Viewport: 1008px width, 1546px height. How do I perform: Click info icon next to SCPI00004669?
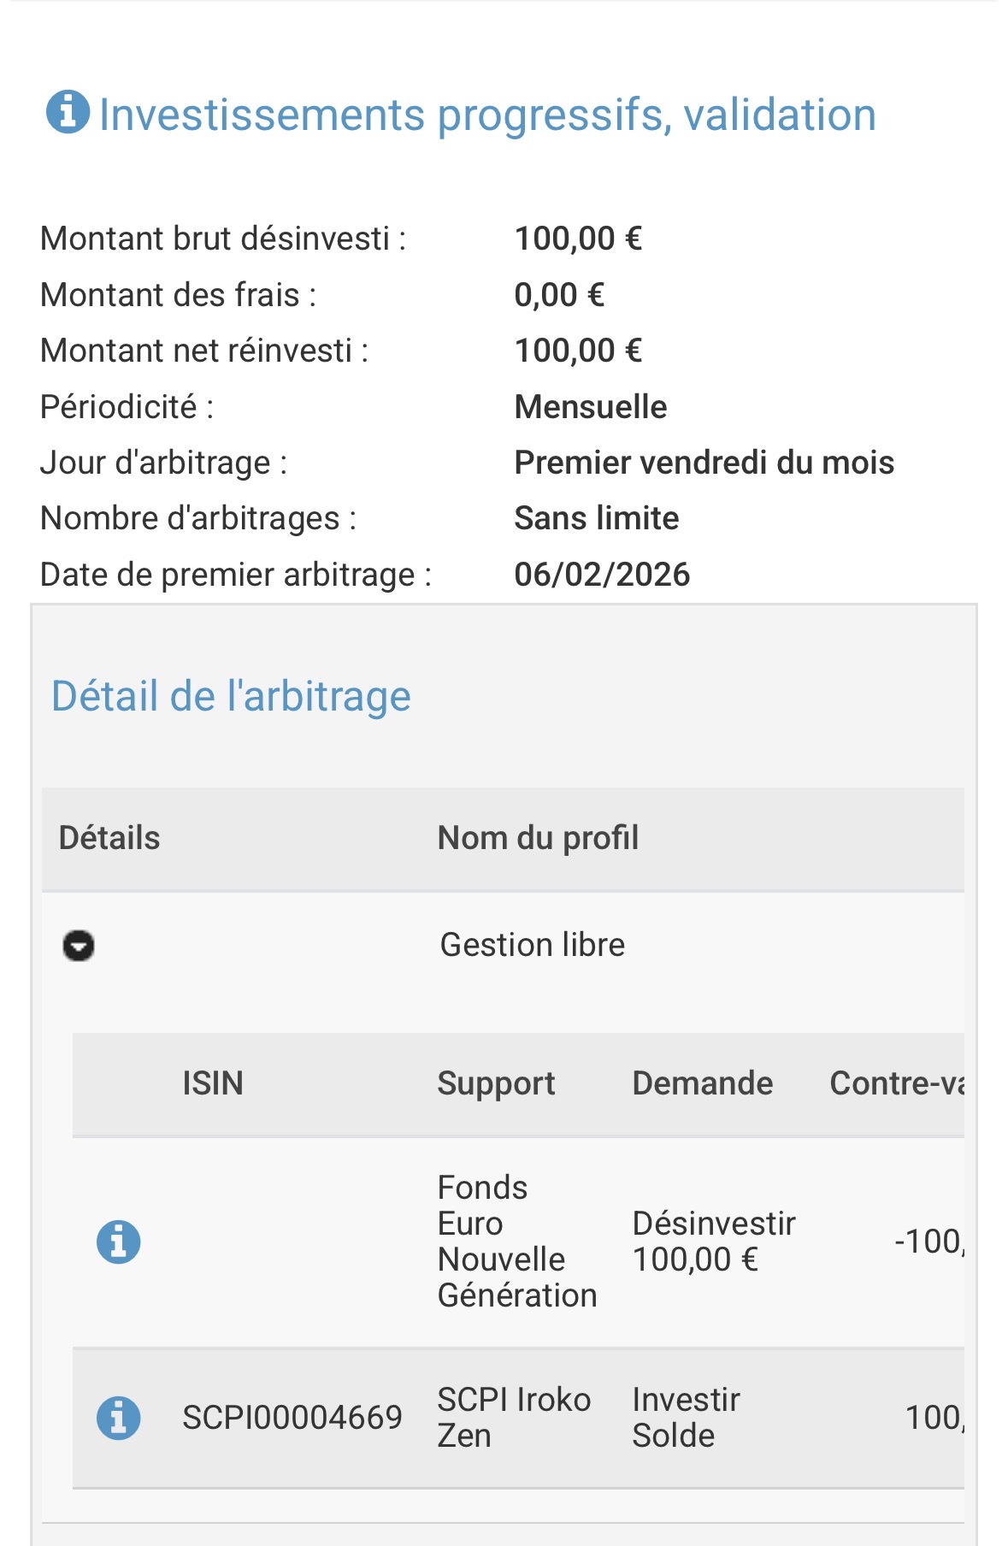[118, 1418]
